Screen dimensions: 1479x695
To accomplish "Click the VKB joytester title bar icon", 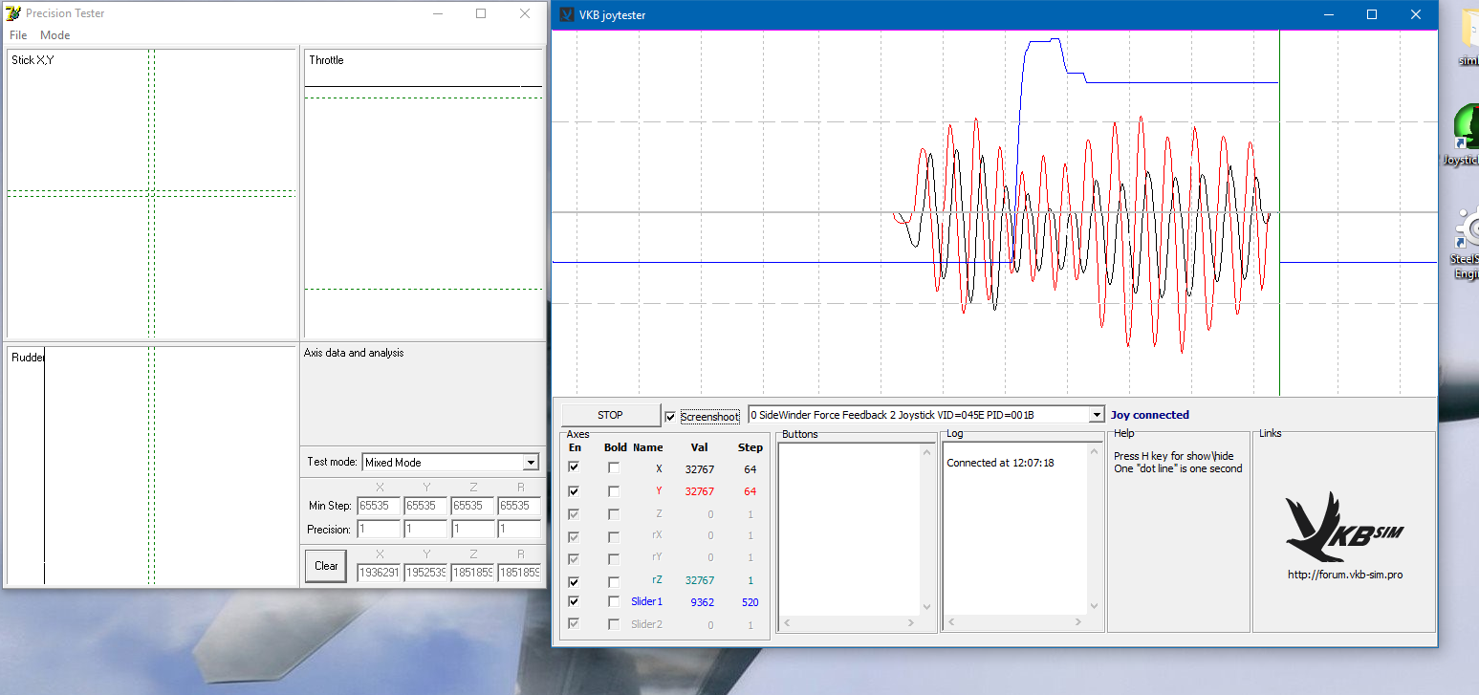I will click(566, 14).
